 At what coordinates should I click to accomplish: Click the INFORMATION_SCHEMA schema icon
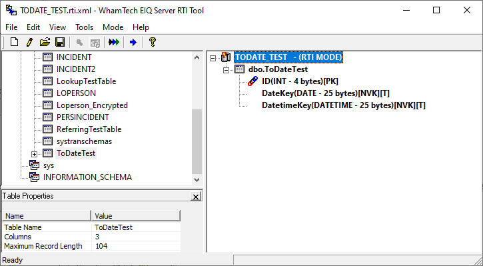tap(34, 177)
